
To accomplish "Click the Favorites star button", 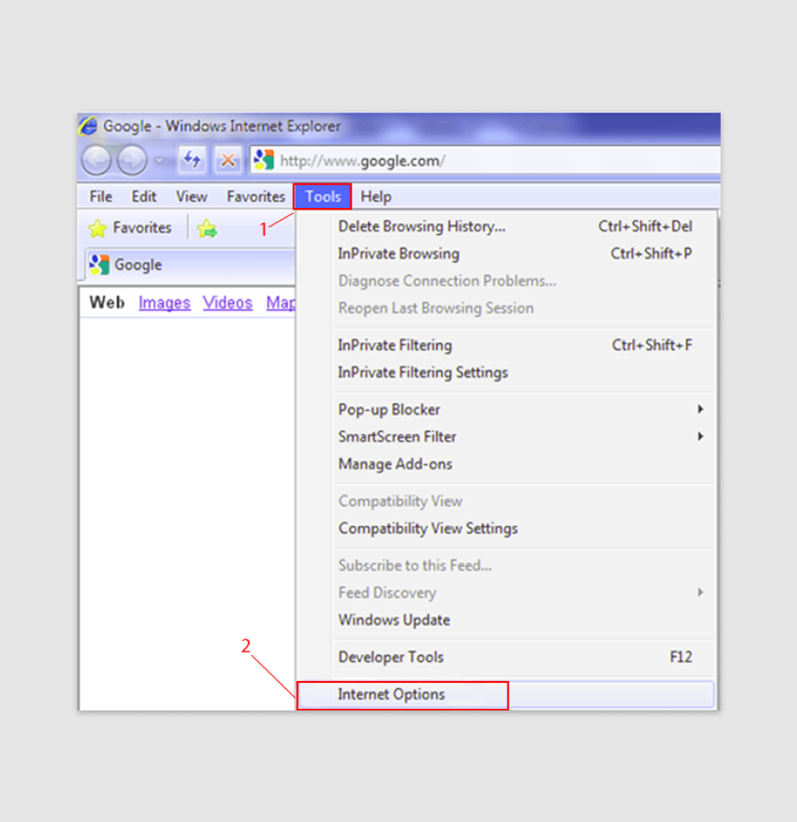I will [131, 227].
